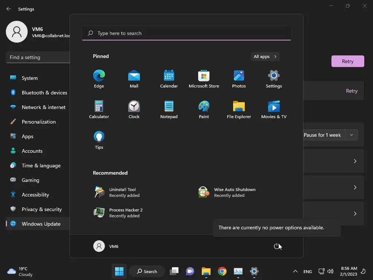The width and height of the screenshot is (373, 280).
Task: Click the Windows Start button on taskbar
Action: point(119,271)
